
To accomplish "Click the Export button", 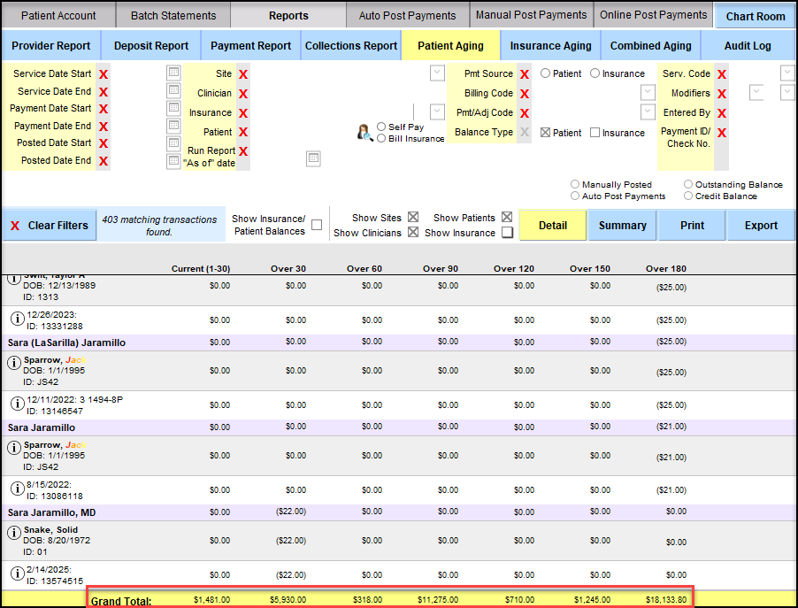I will 760,226.
